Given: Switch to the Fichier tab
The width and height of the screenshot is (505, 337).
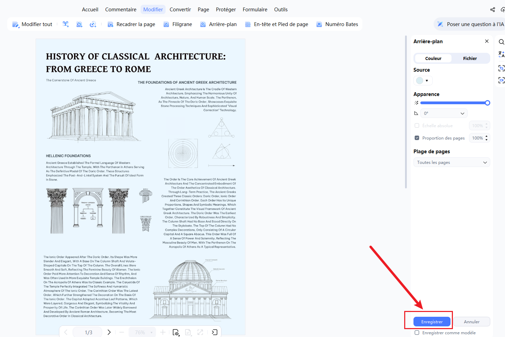Looking at the screenshot, I should pyautogui.click(x=470, y=58).
